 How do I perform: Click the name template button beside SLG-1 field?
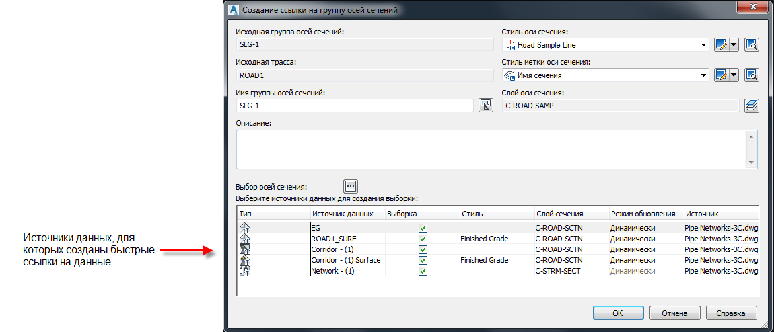[x=486, y=106]
